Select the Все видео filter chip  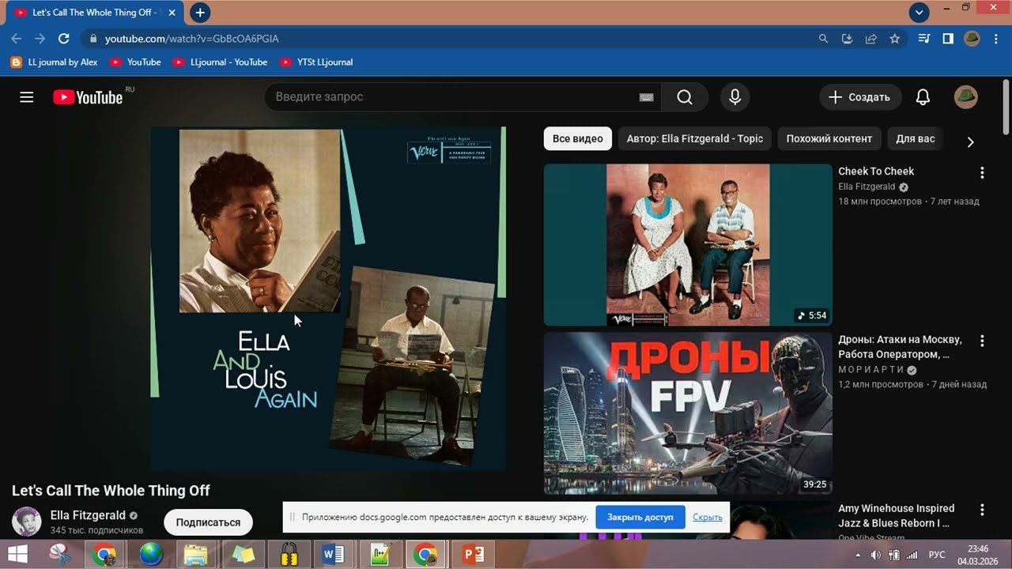(578, 138)
